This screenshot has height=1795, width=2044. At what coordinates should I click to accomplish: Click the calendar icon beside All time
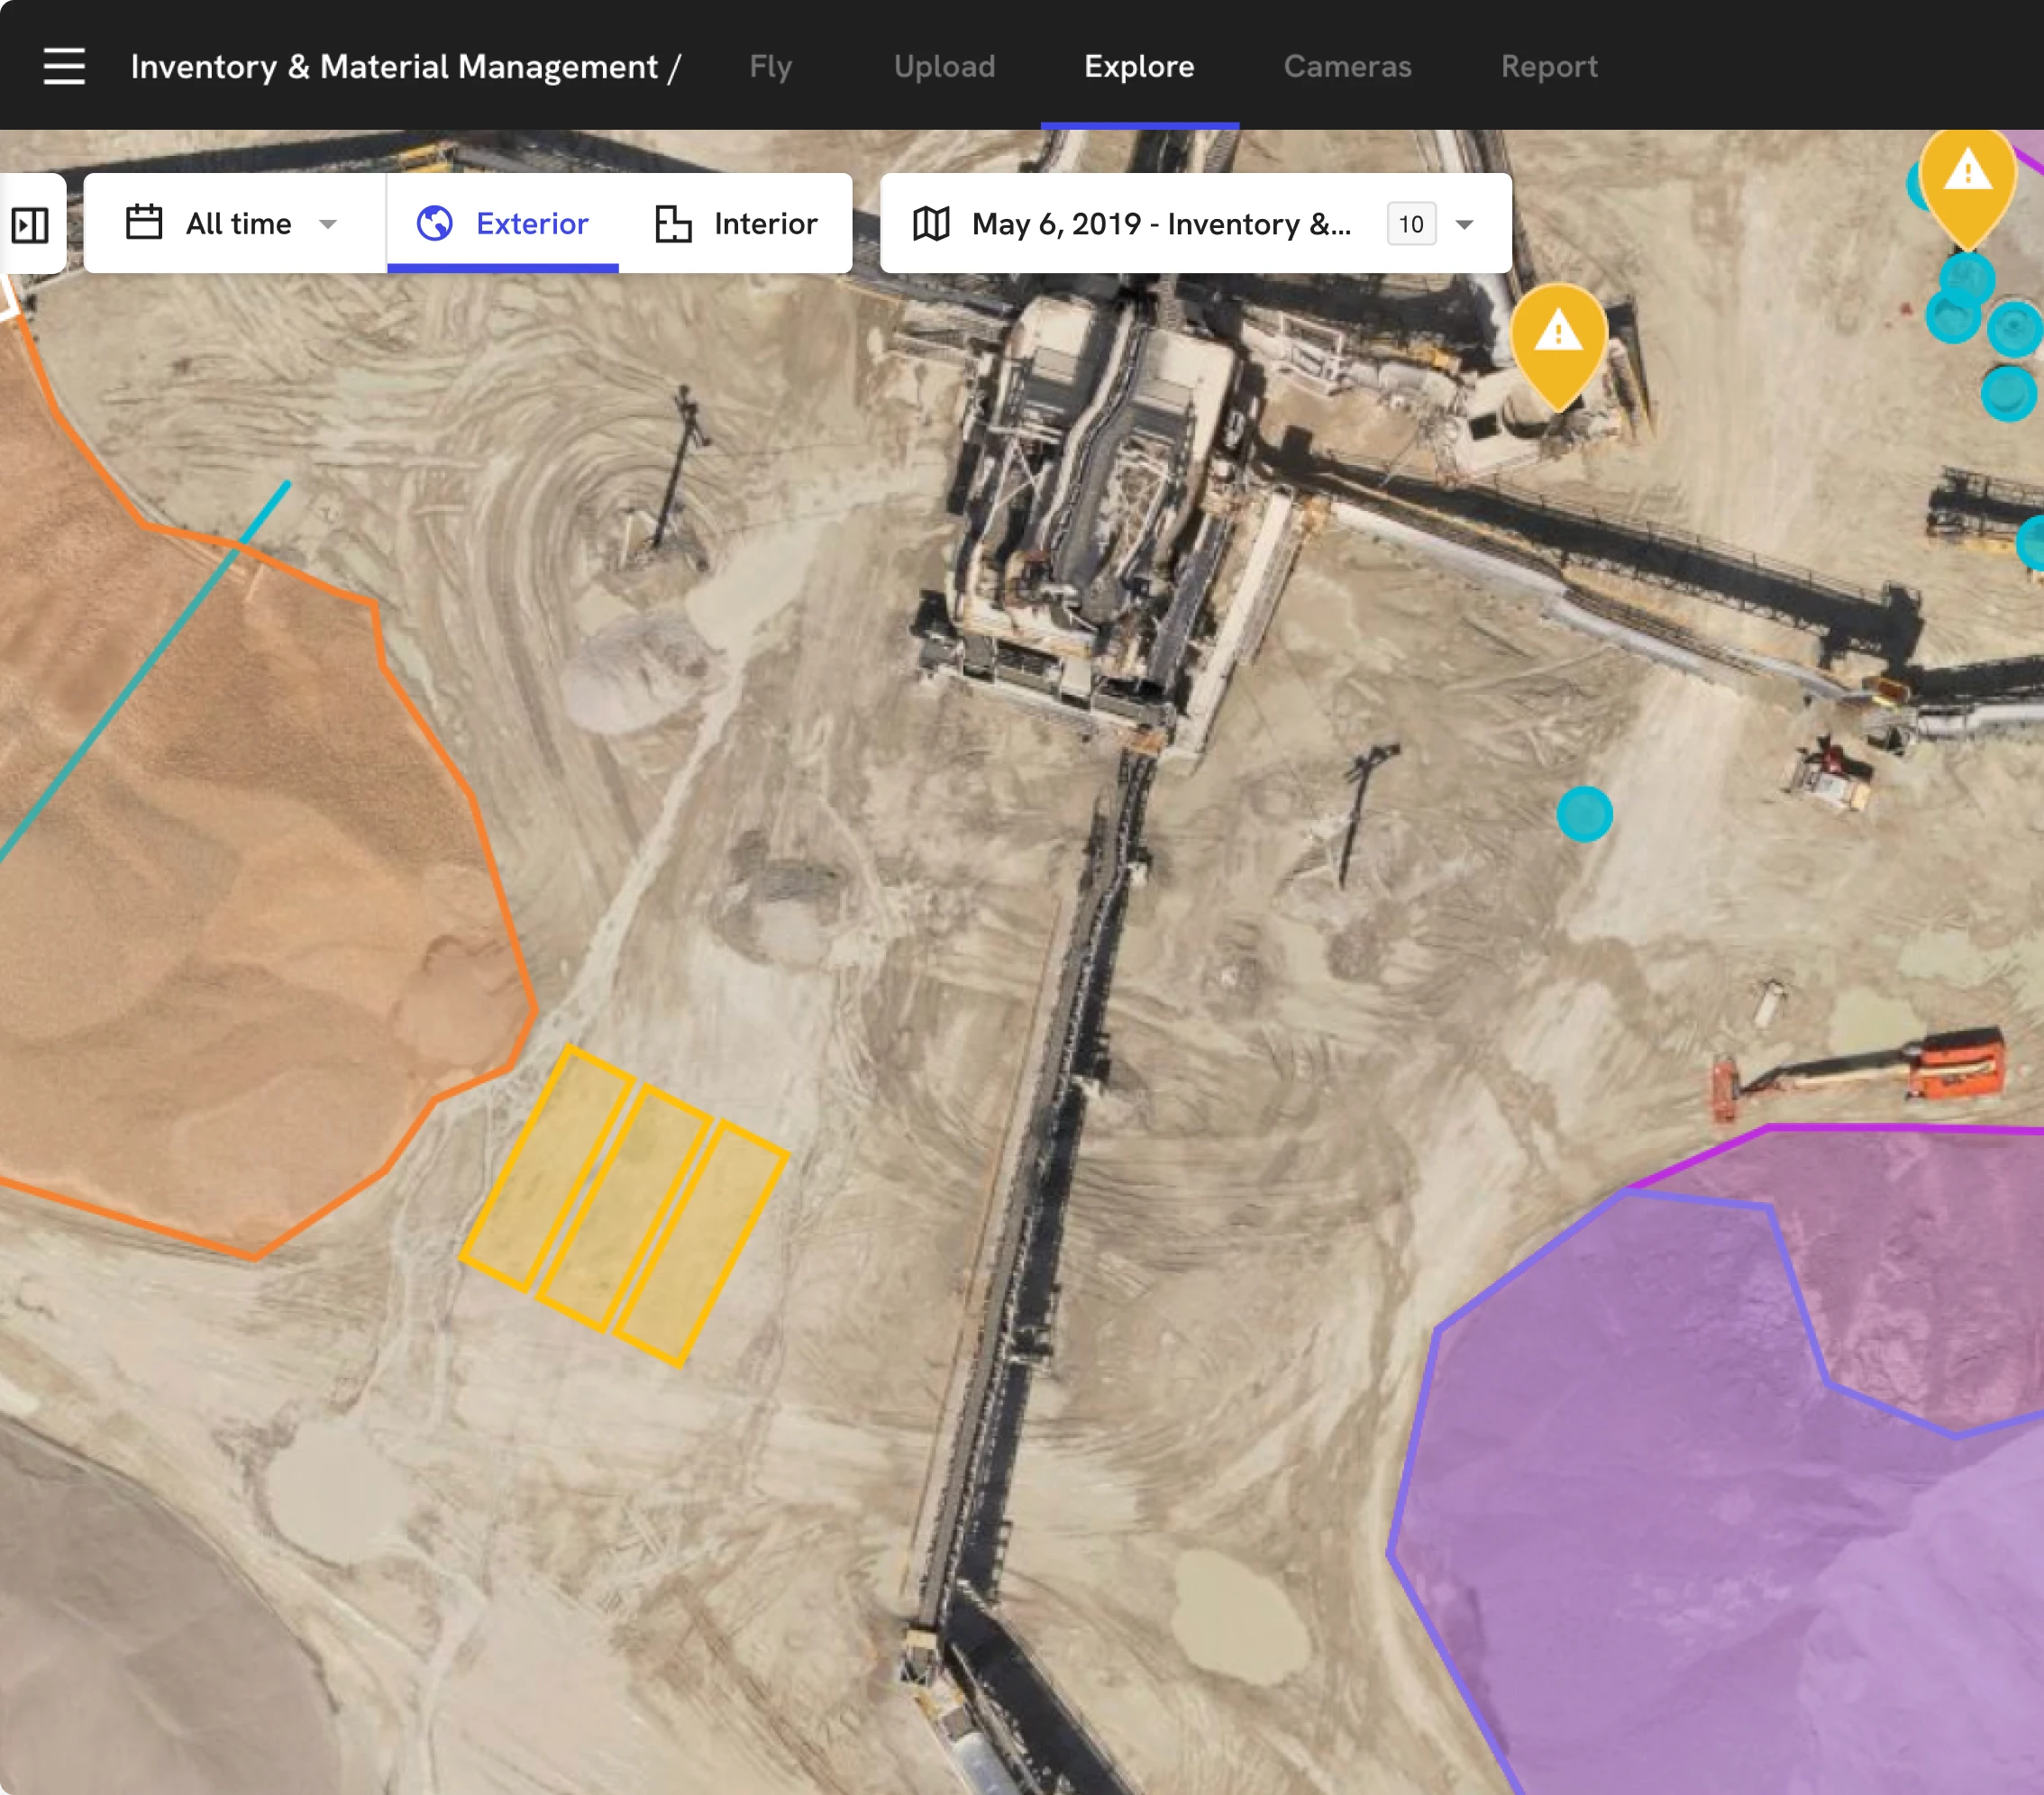click(x=144, y=222)
